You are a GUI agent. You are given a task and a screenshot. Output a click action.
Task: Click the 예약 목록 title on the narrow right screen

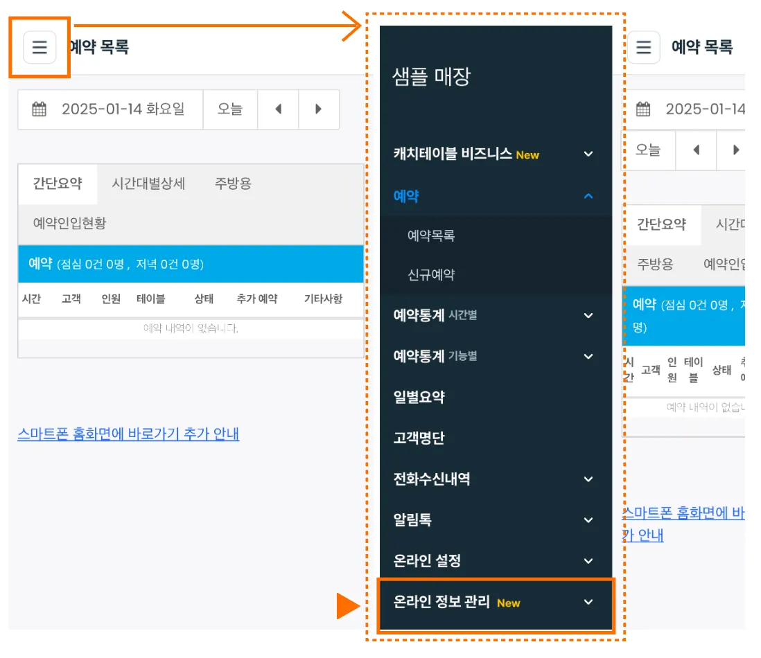click(702, 47)
